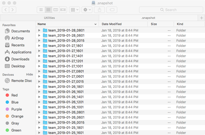Open Remote Disc under Devices
205x135 pixels.
pos(21,81)
